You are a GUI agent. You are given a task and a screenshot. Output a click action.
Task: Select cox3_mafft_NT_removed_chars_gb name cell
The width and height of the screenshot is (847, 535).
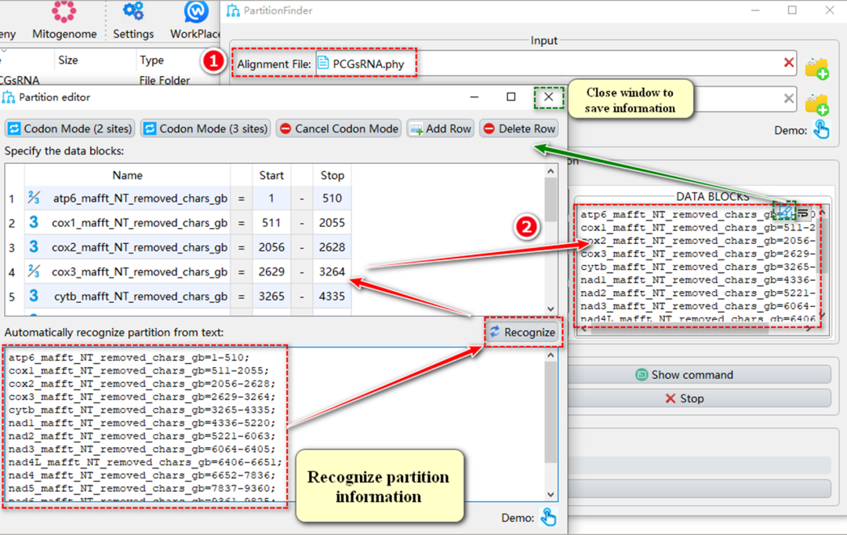128,272
